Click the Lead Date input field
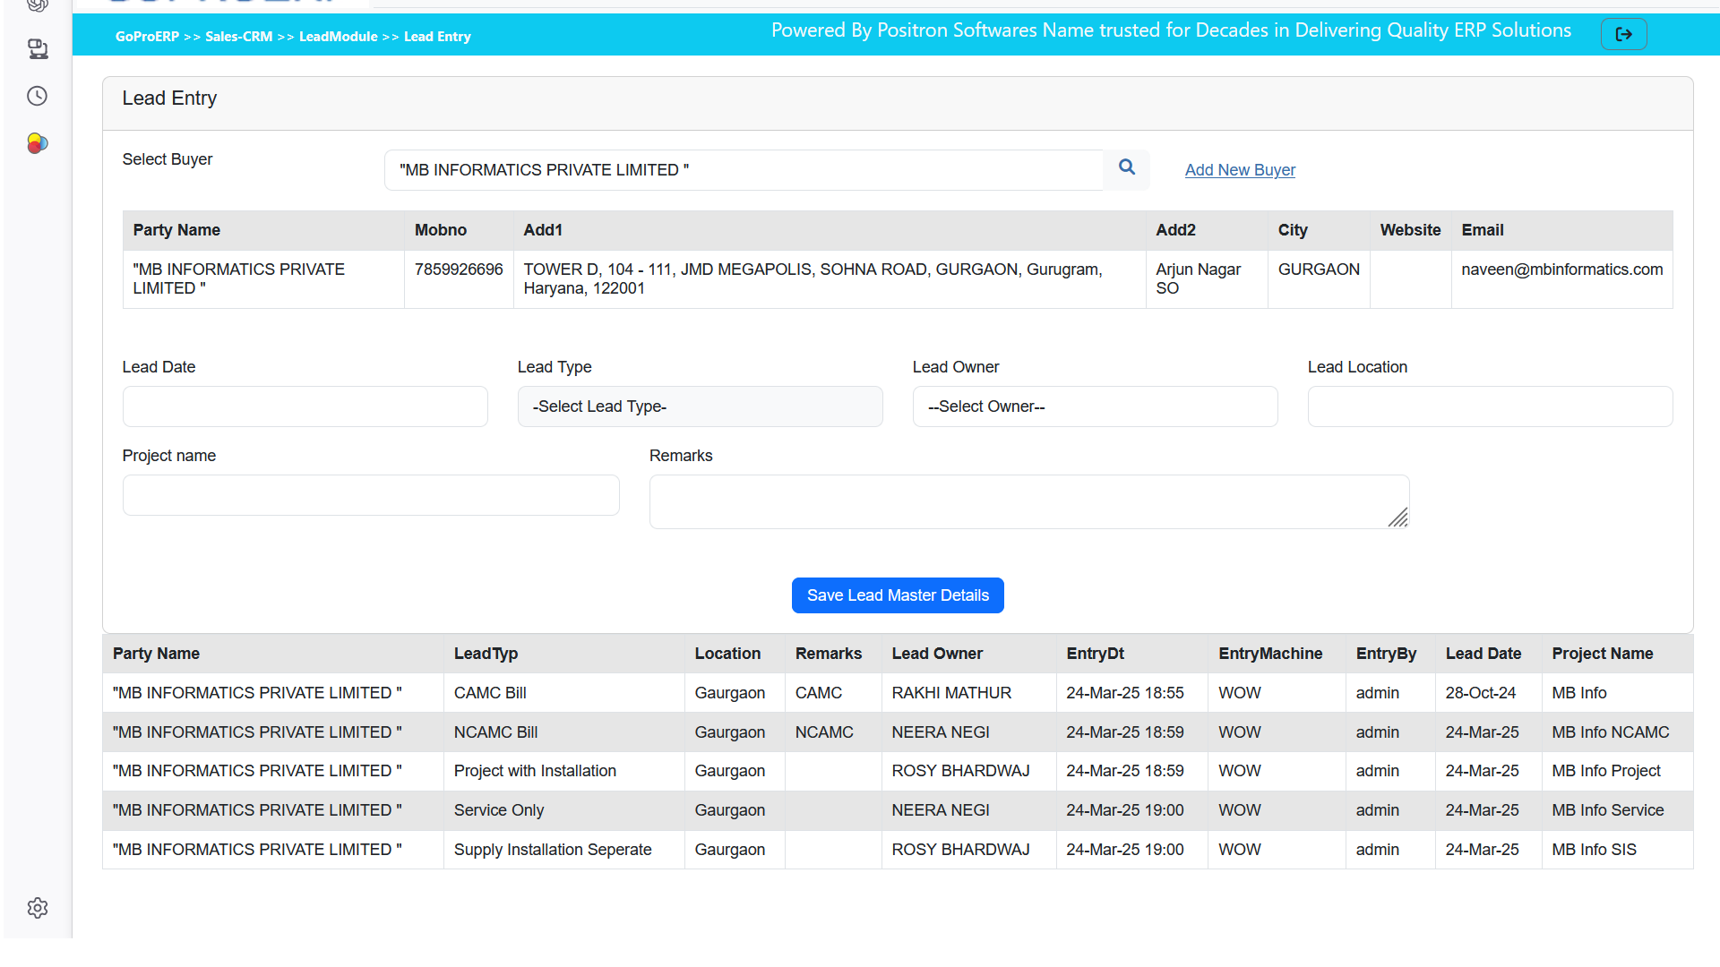 (305, 406)
